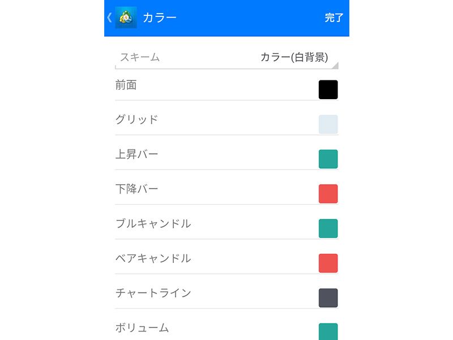
Task: Click the カラー title in header
Action: [159, 18]
